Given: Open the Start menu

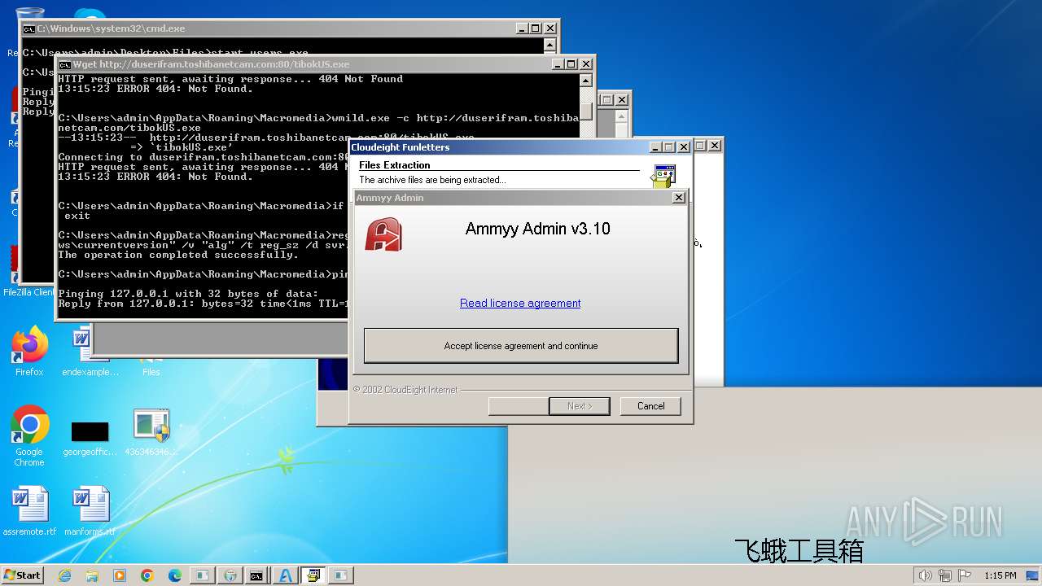Looking at the screenshot, I should coord(23,575).
